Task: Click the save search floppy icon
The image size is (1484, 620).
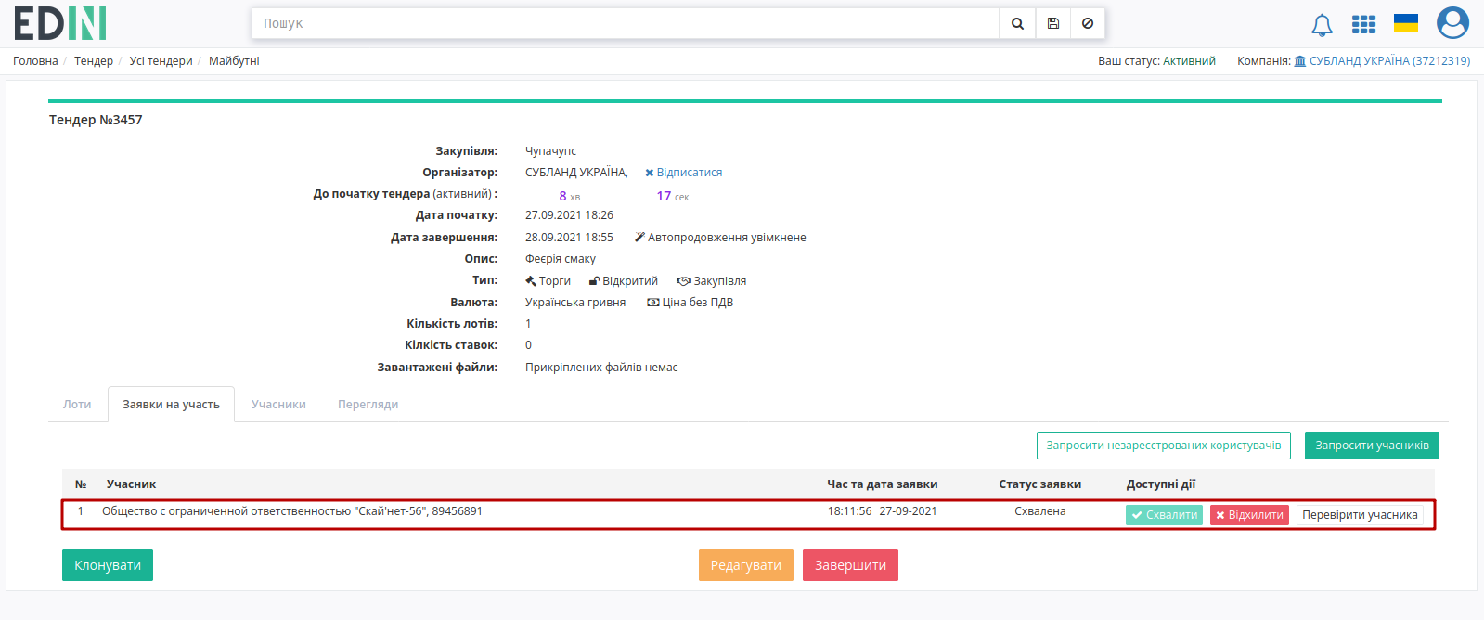Action: point(1053,23)
